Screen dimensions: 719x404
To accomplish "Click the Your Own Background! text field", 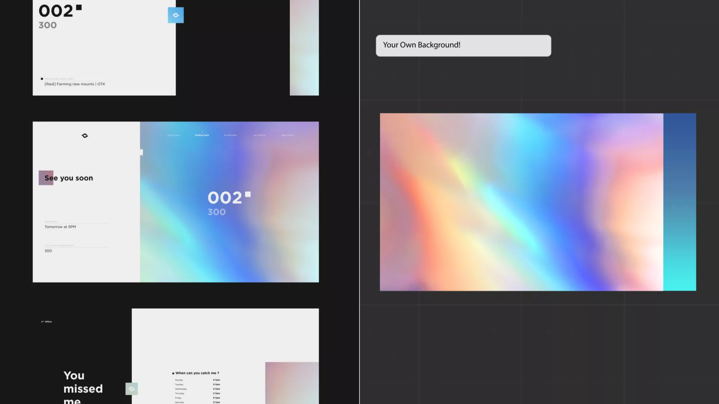I will [x=463, y=46].
